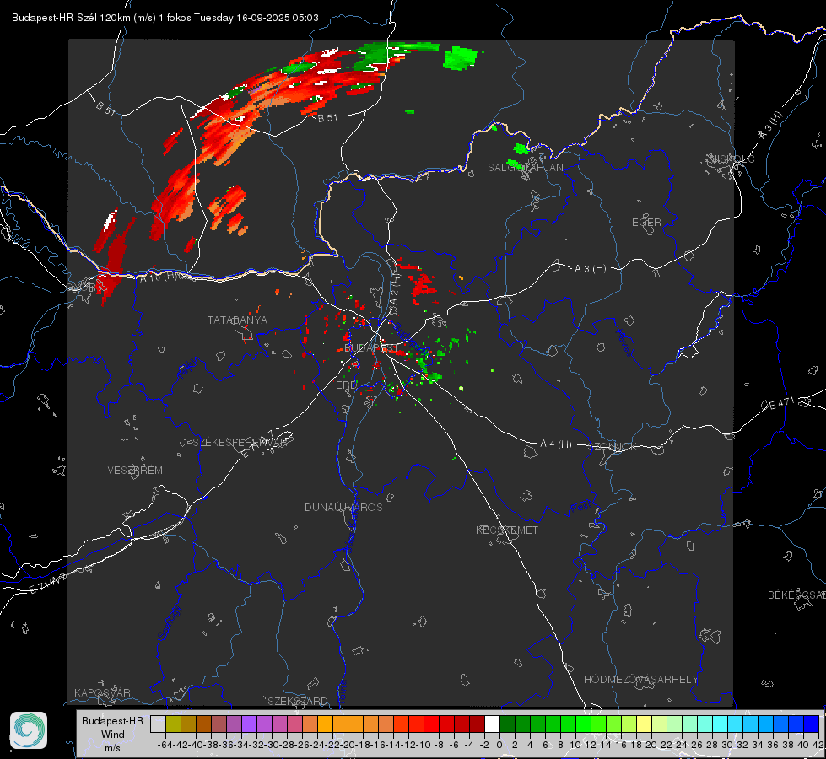Image resolution: width=826 pixels, height=759 pixels.
Task: Pick the yellow swatch between 18 and 20
Action: point(644,724)
